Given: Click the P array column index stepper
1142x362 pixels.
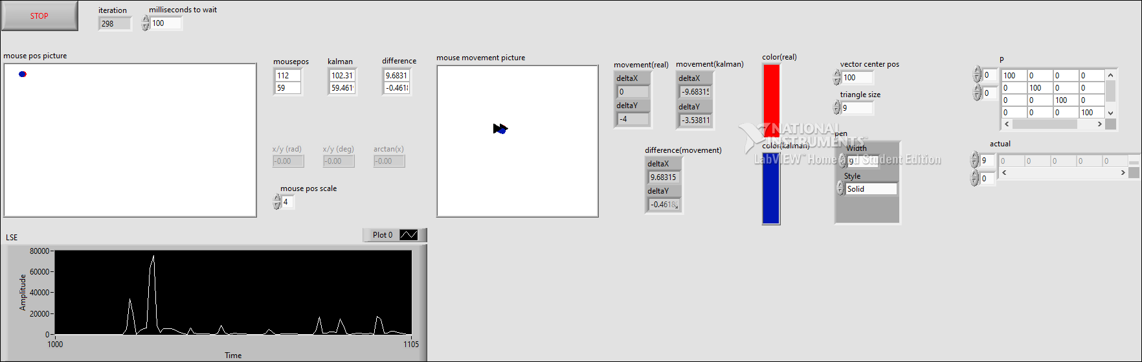Looking at the screenshot, I should [x=977, y=93].
